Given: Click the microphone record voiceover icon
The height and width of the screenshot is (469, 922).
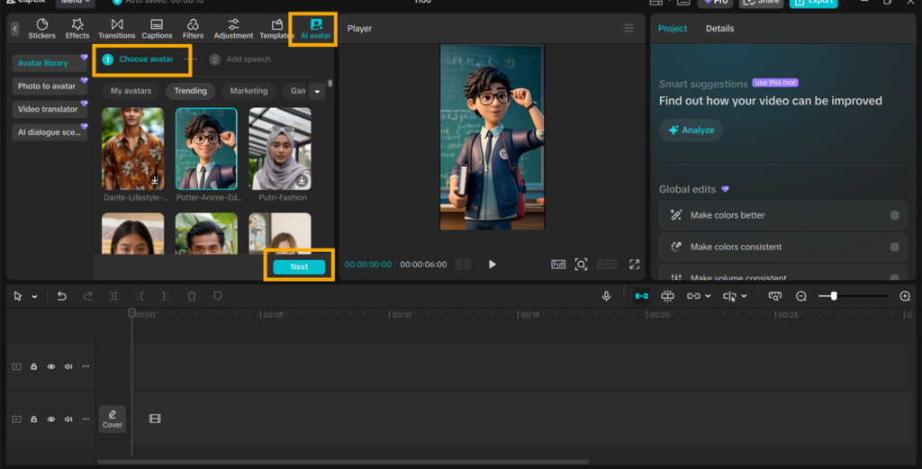Looking at the screenshot, I should coord(607,296).
